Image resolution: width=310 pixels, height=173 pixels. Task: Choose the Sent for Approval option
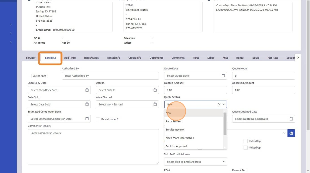tap(176, 146)
